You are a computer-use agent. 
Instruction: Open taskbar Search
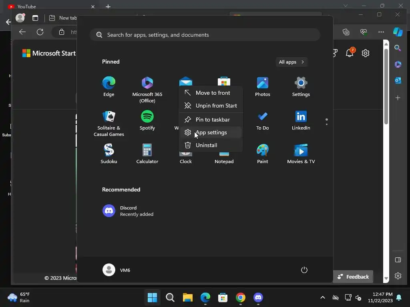point(170,297)
